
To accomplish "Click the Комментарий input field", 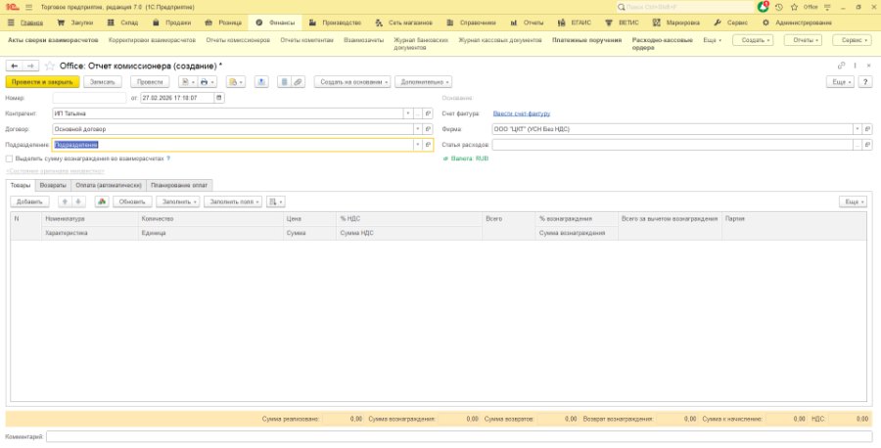I will 459,436.
